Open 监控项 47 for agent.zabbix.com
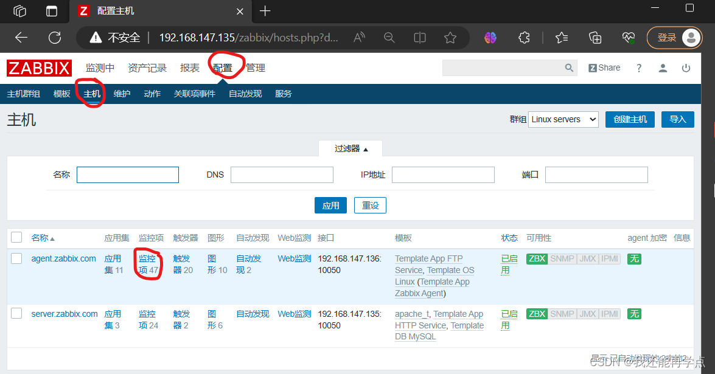The height and width of the screenshot is (374, 715). (148, 264)
